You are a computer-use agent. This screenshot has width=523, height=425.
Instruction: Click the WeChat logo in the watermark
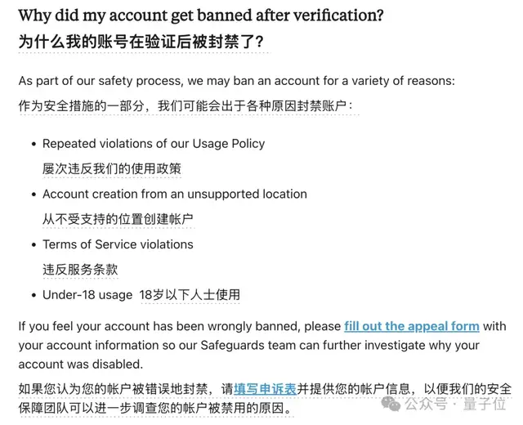393,404
